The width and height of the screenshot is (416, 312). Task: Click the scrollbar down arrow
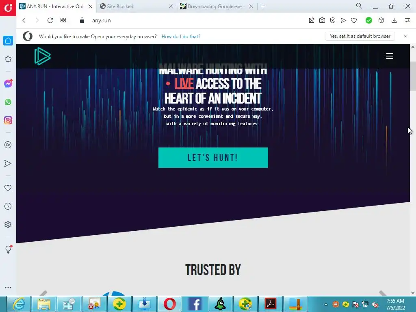pos(413,293)
